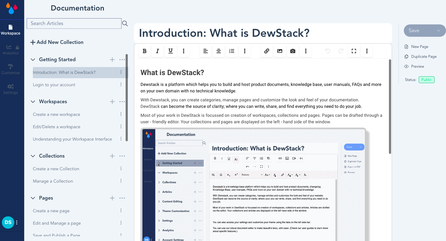Open options dots for 'Edit and Manage a page'

(121, 223)
